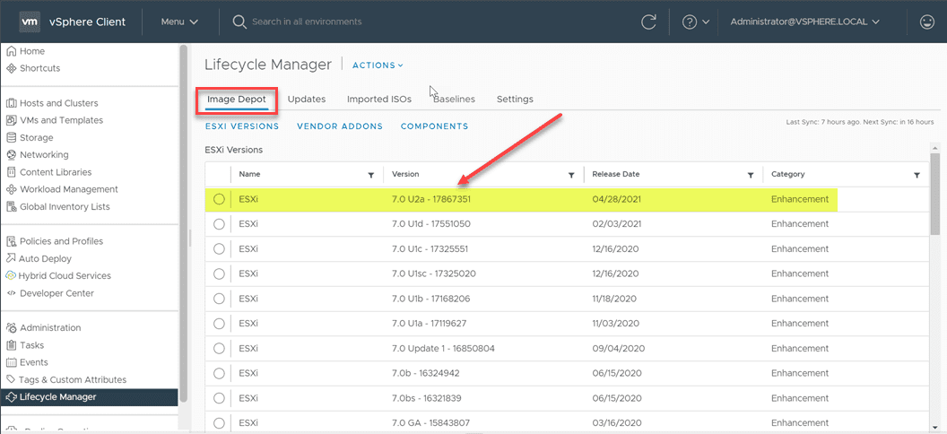Viewport: 947px width, 434px height.
Task: Click the Lifecycle Manager sidebar icon
Action: click(11, 397)
